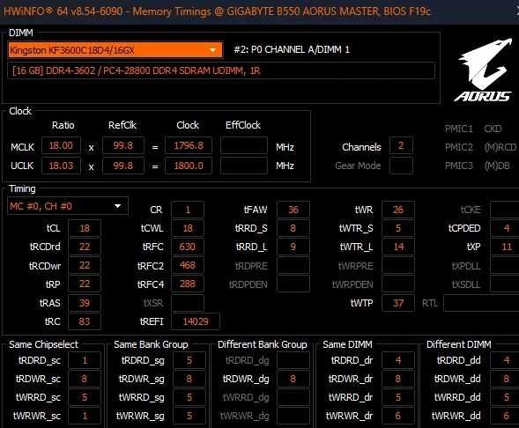Click the Channels value 2
This screenshot has width=519, height=428.
click(x=401, y=146)
